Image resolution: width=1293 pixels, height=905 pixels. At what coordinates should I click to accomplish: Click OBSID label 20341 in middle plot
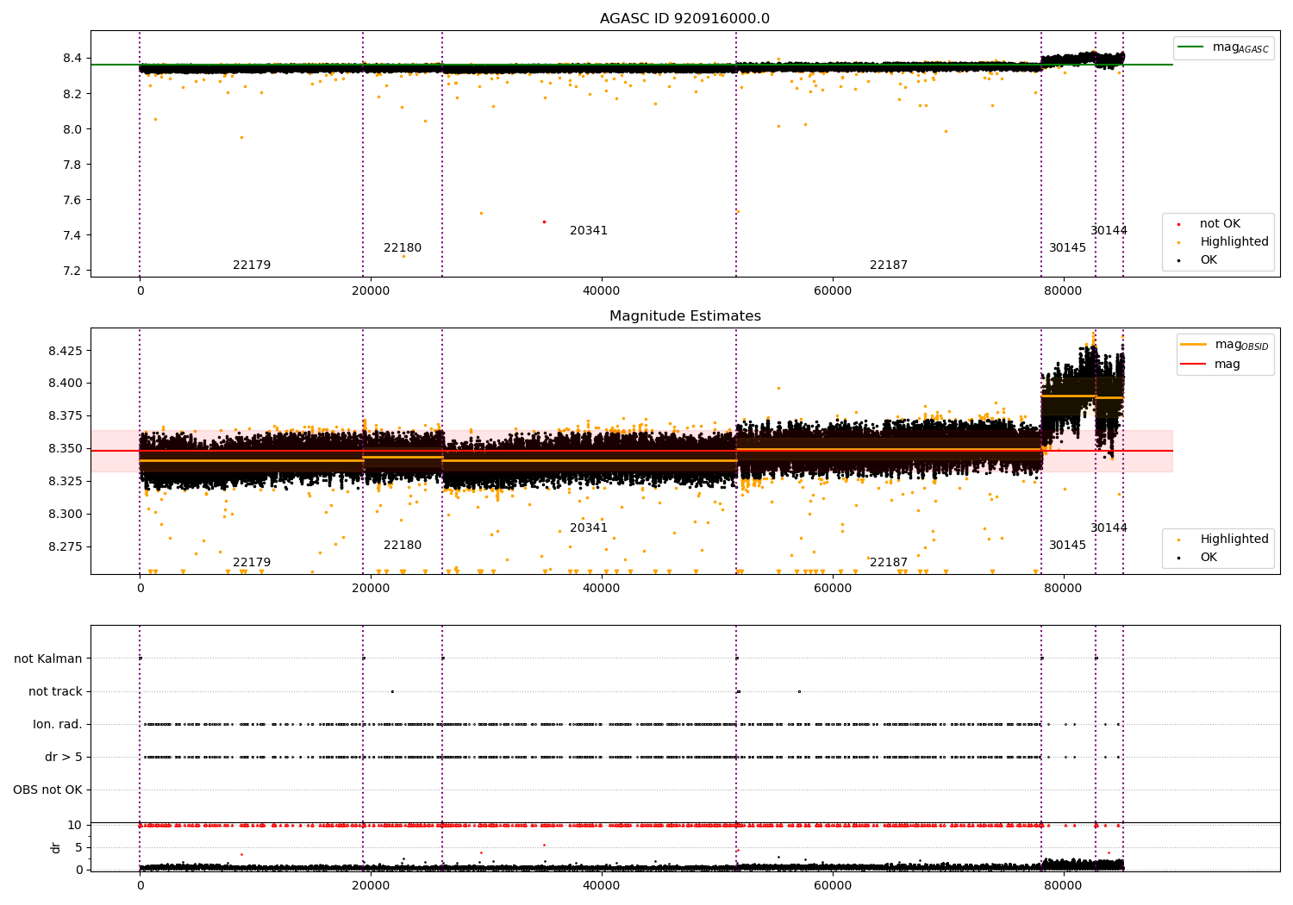[589, 528]
